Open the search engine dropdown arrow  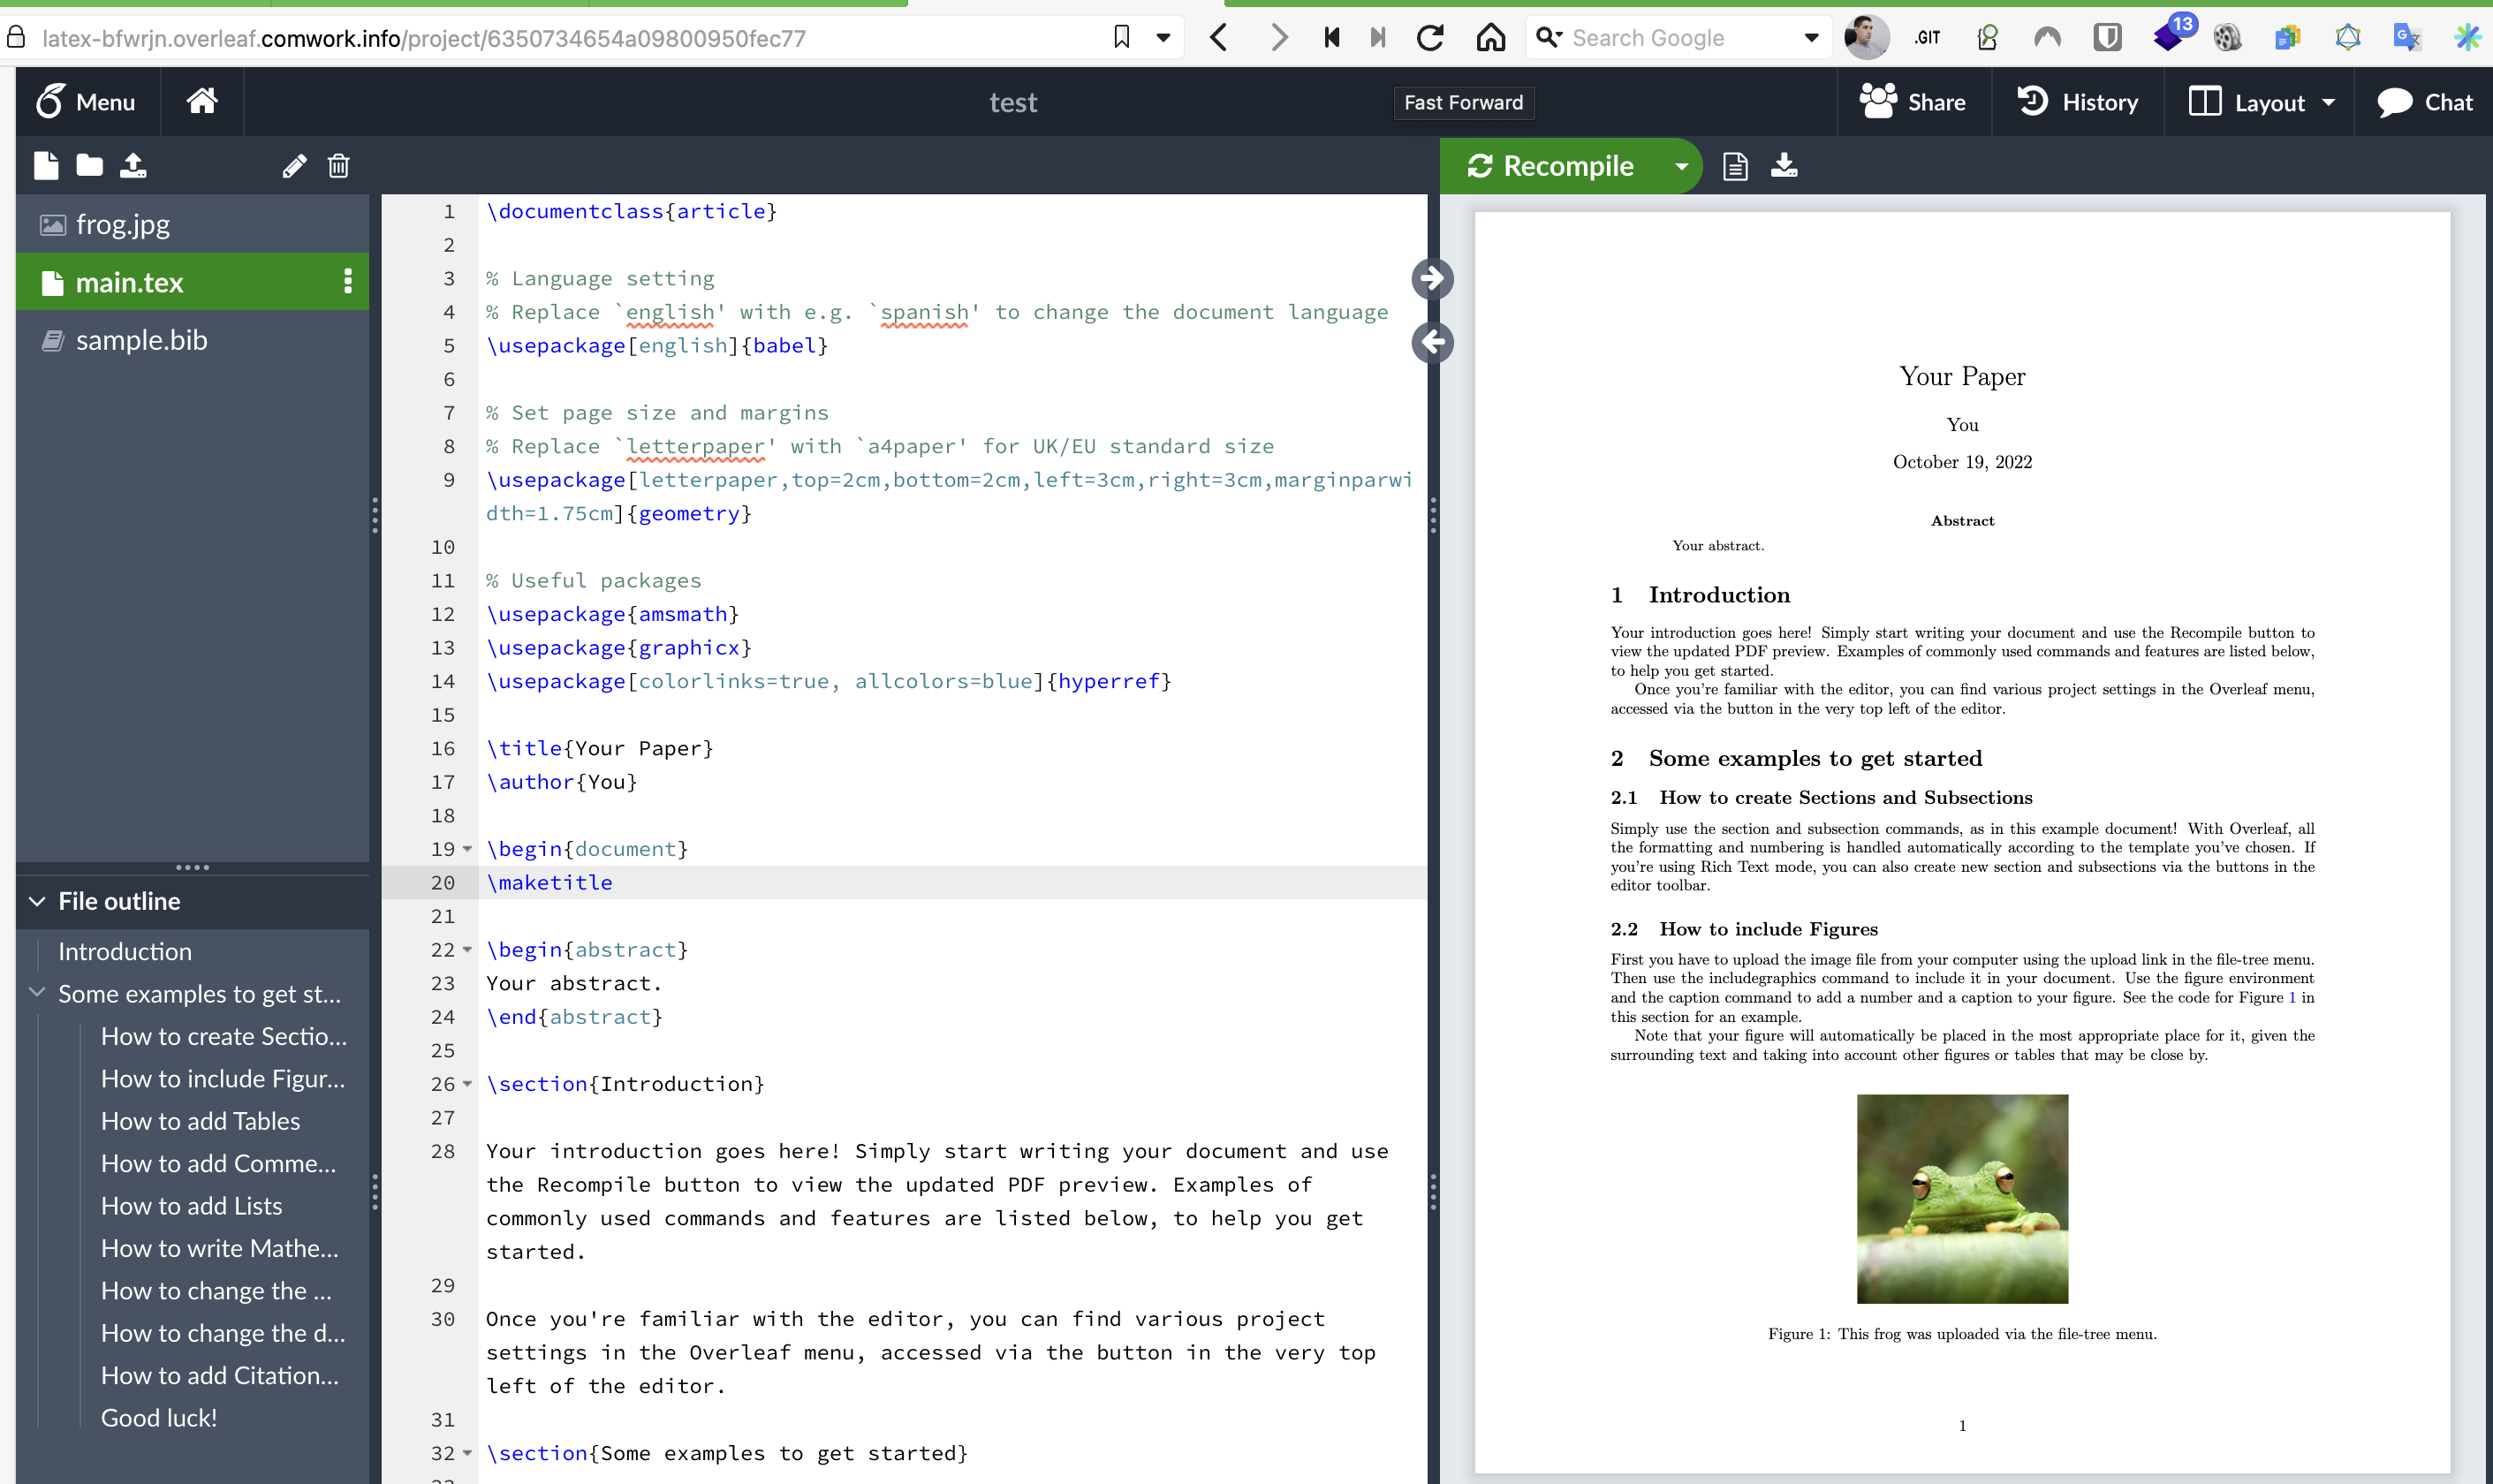[x=1811, y=38]
